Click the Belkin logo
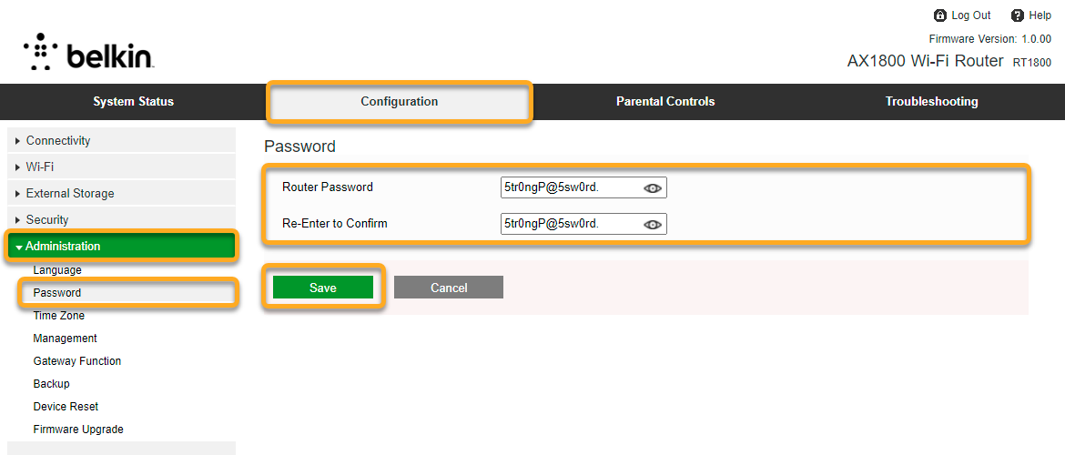The width and height of the screenshot is (1065, 455). 88,53
